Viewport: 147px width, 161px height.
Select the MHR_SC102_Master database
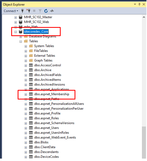[38, 17]
